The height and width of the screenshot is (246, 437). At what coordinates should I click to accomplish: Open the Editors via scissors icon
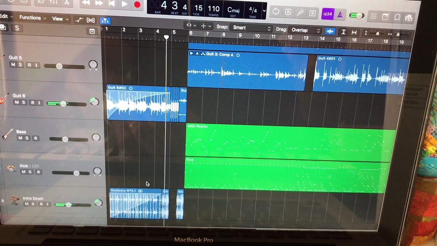click(x=67, y=2)
